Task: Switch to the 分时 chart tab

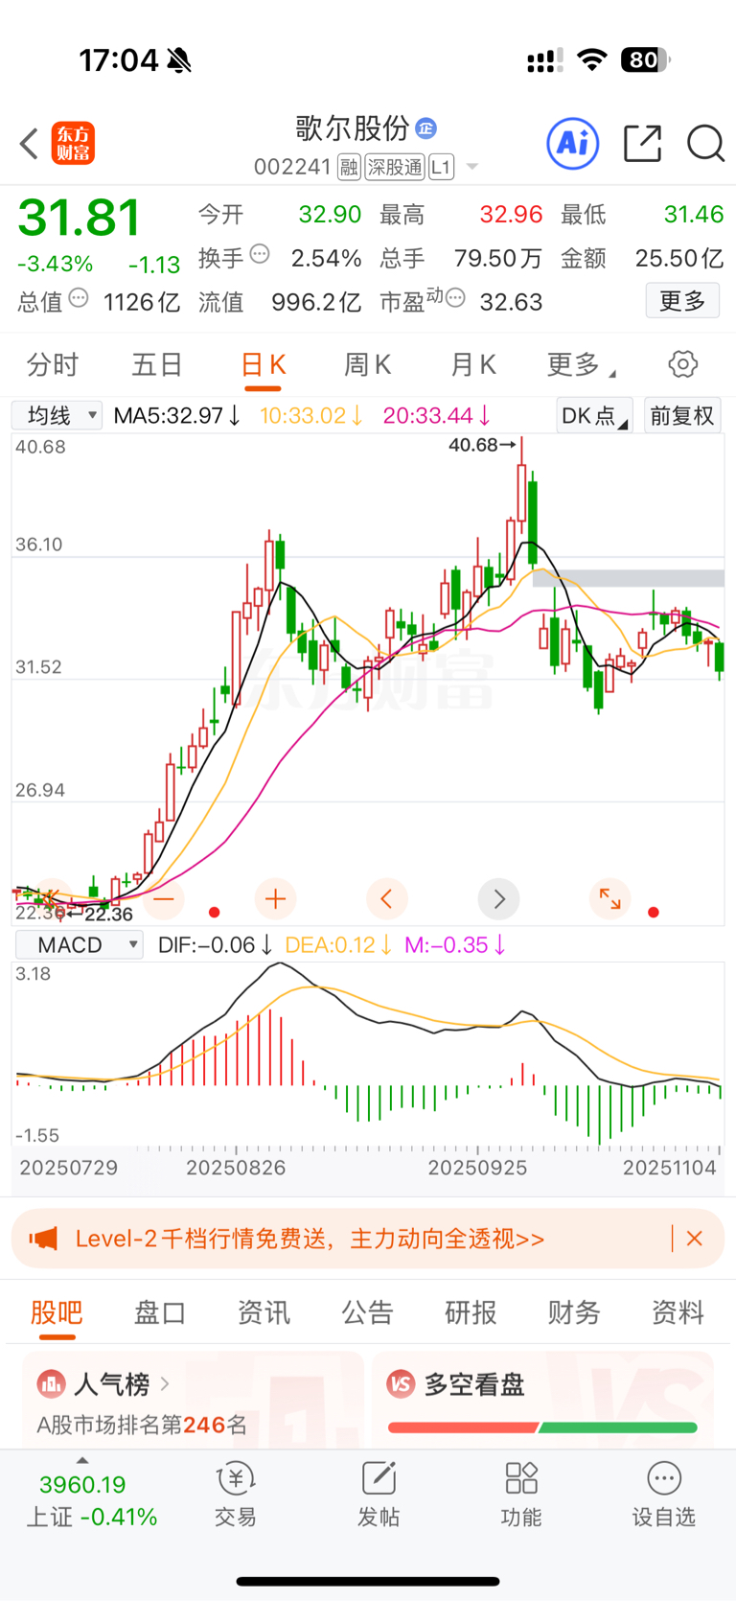Action: [53, 364]
